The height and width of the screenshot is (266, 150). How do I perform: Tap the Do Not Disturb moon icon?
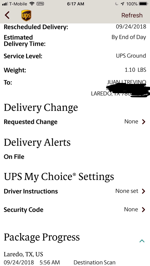117,4
